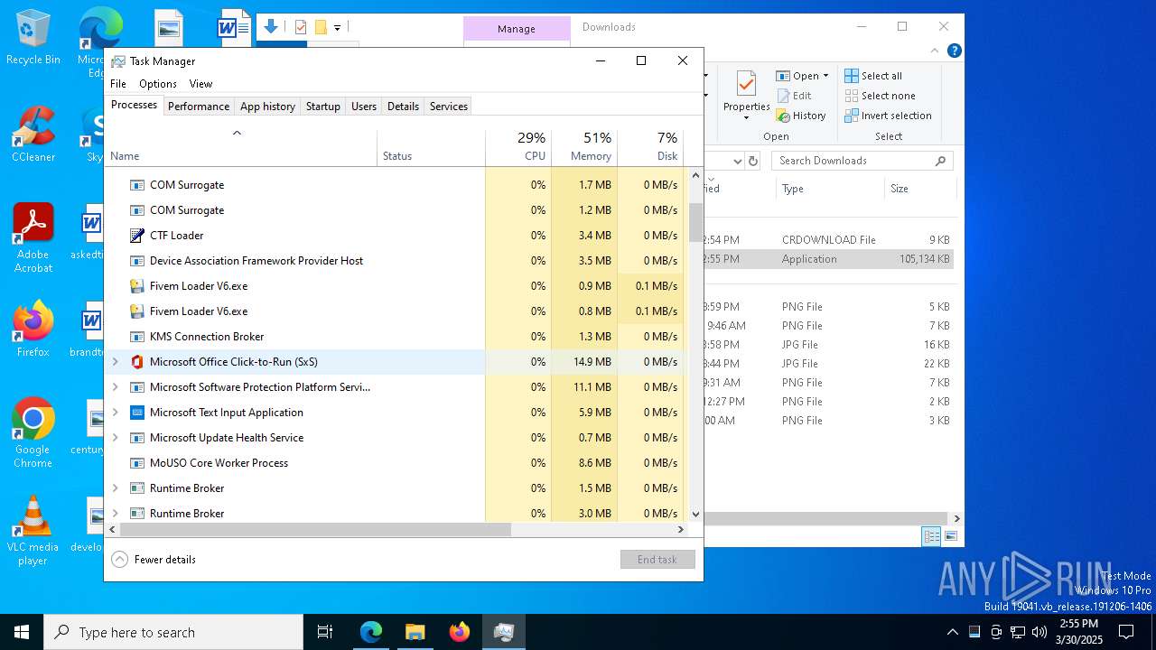Expand the Microsoft Update Health Service row
1156x650 pixels.
pyautogui.click(x=115, y=438)
